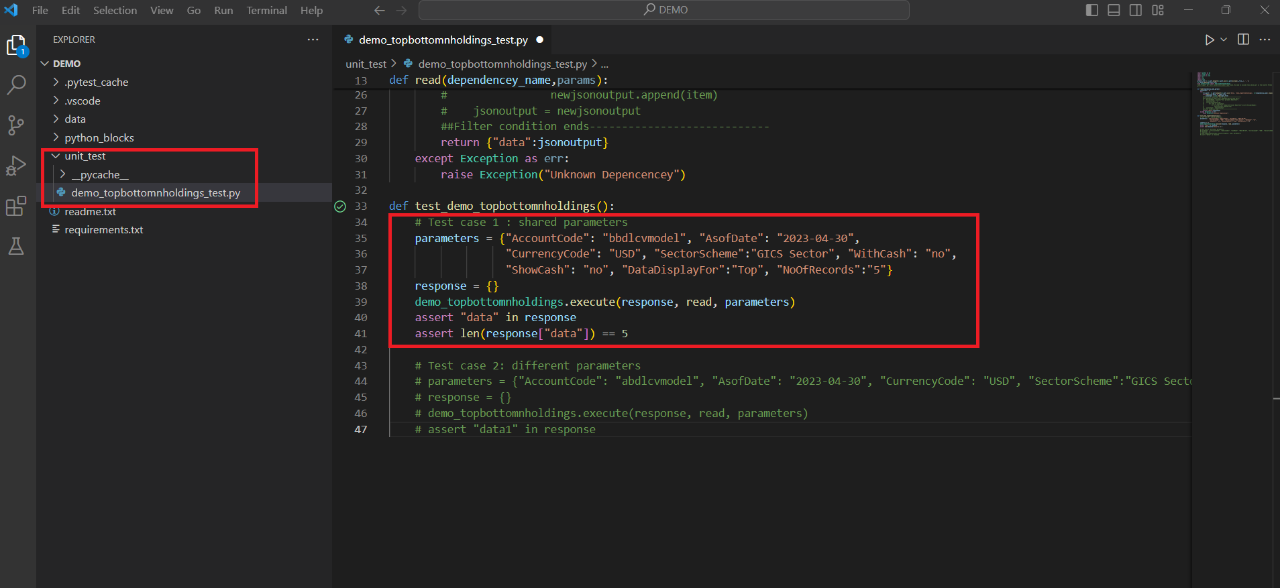The height and width of the screenshot is (588, 1280).
Task: Click unit_test breadcrumb segment
Action: [366, 64]
